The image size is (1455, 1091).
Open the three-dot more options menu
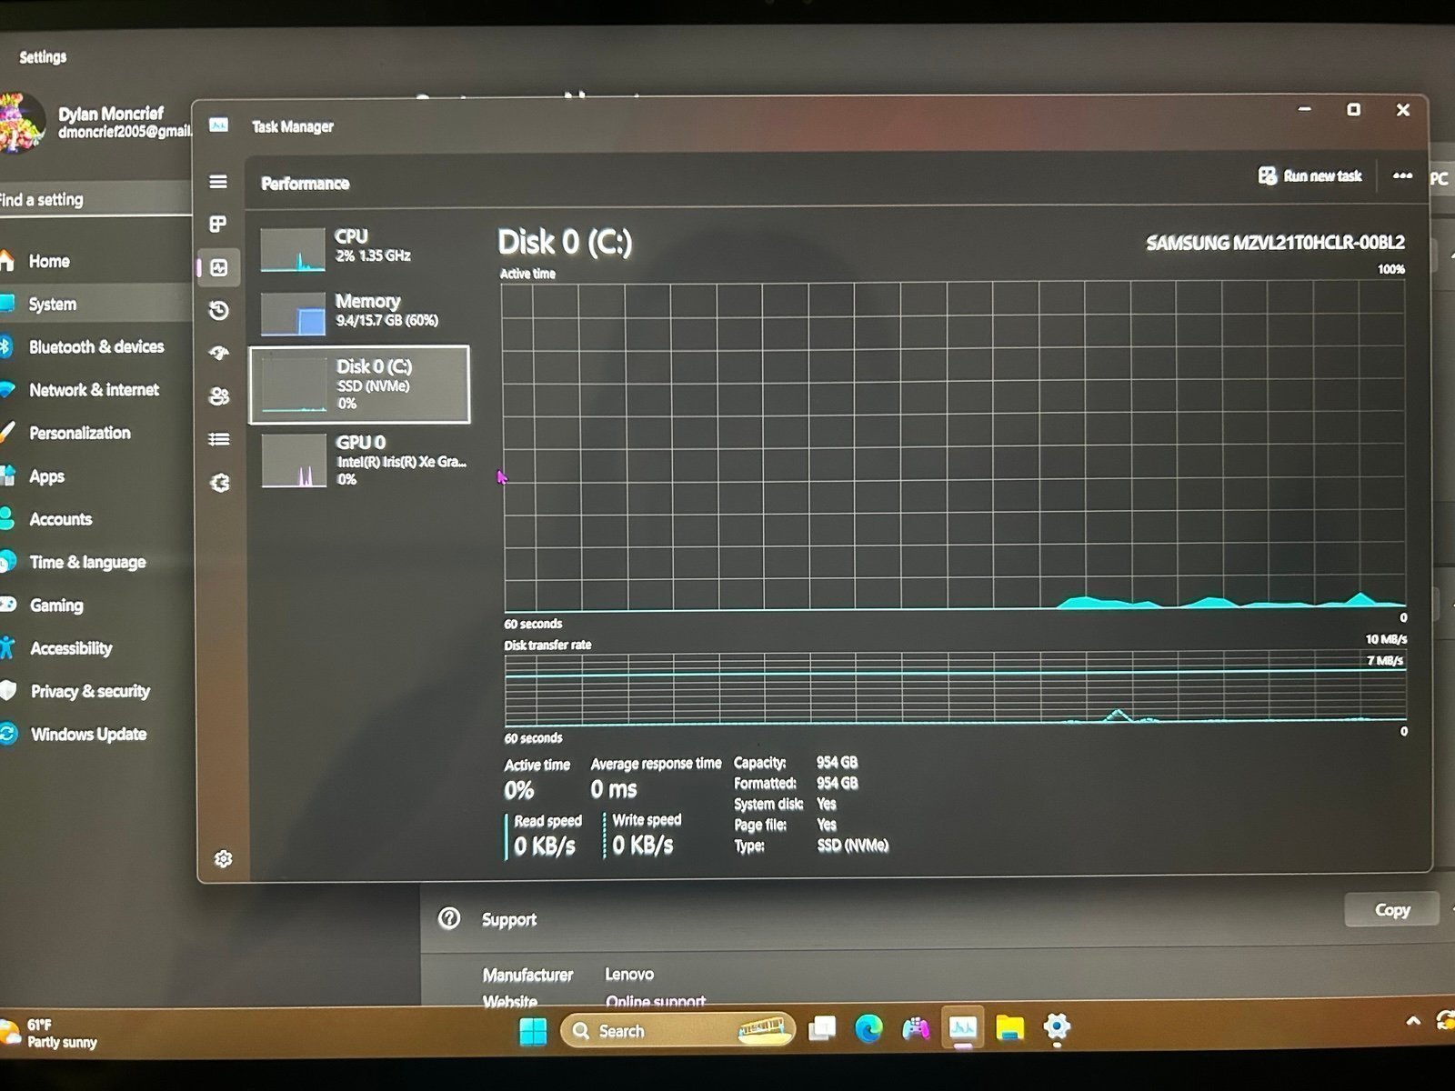[x=1402, y=175]
